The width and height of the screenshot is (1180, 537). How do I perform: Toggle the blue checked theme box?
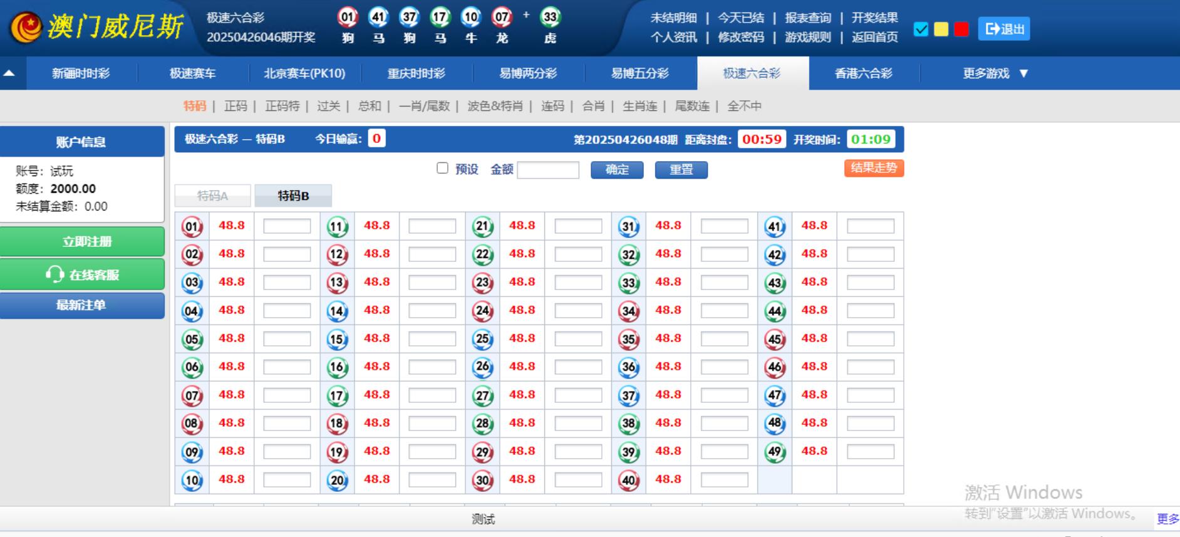pyautogui.click(x=921, y=29)
